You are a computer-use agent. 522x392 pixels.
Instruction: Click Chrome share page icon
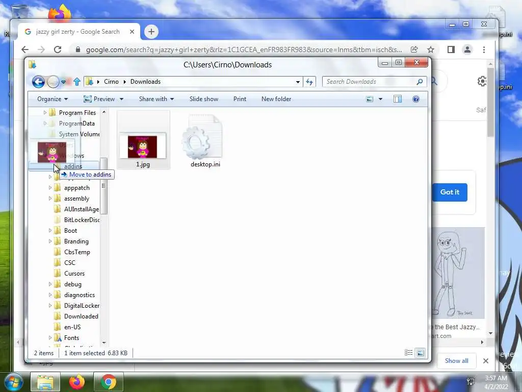point(414,50)
